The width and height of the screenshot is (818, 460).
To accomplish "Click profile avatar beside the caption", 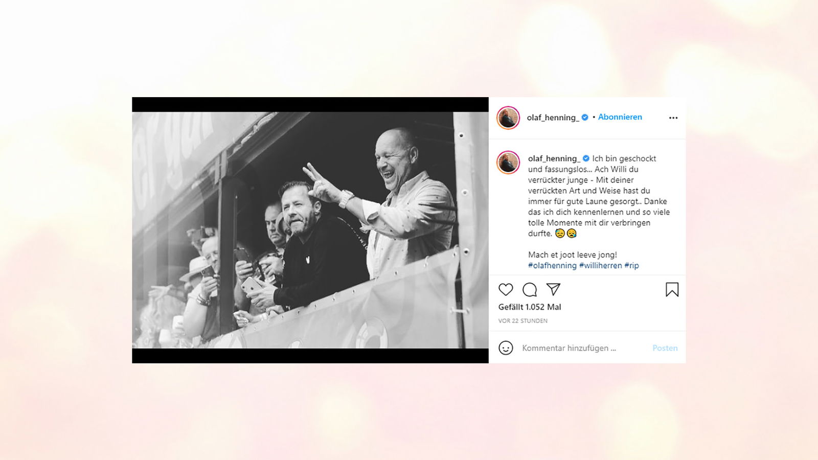I will (x=508, y=163).
